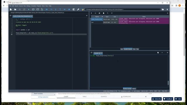Image resolution: width=187 pixels, height=105 pixels.
Task: Change to the parent directory
Action: coord(167,9)
